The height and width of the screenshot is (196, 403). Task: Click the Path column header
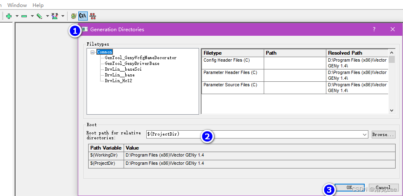pos(295,53)
